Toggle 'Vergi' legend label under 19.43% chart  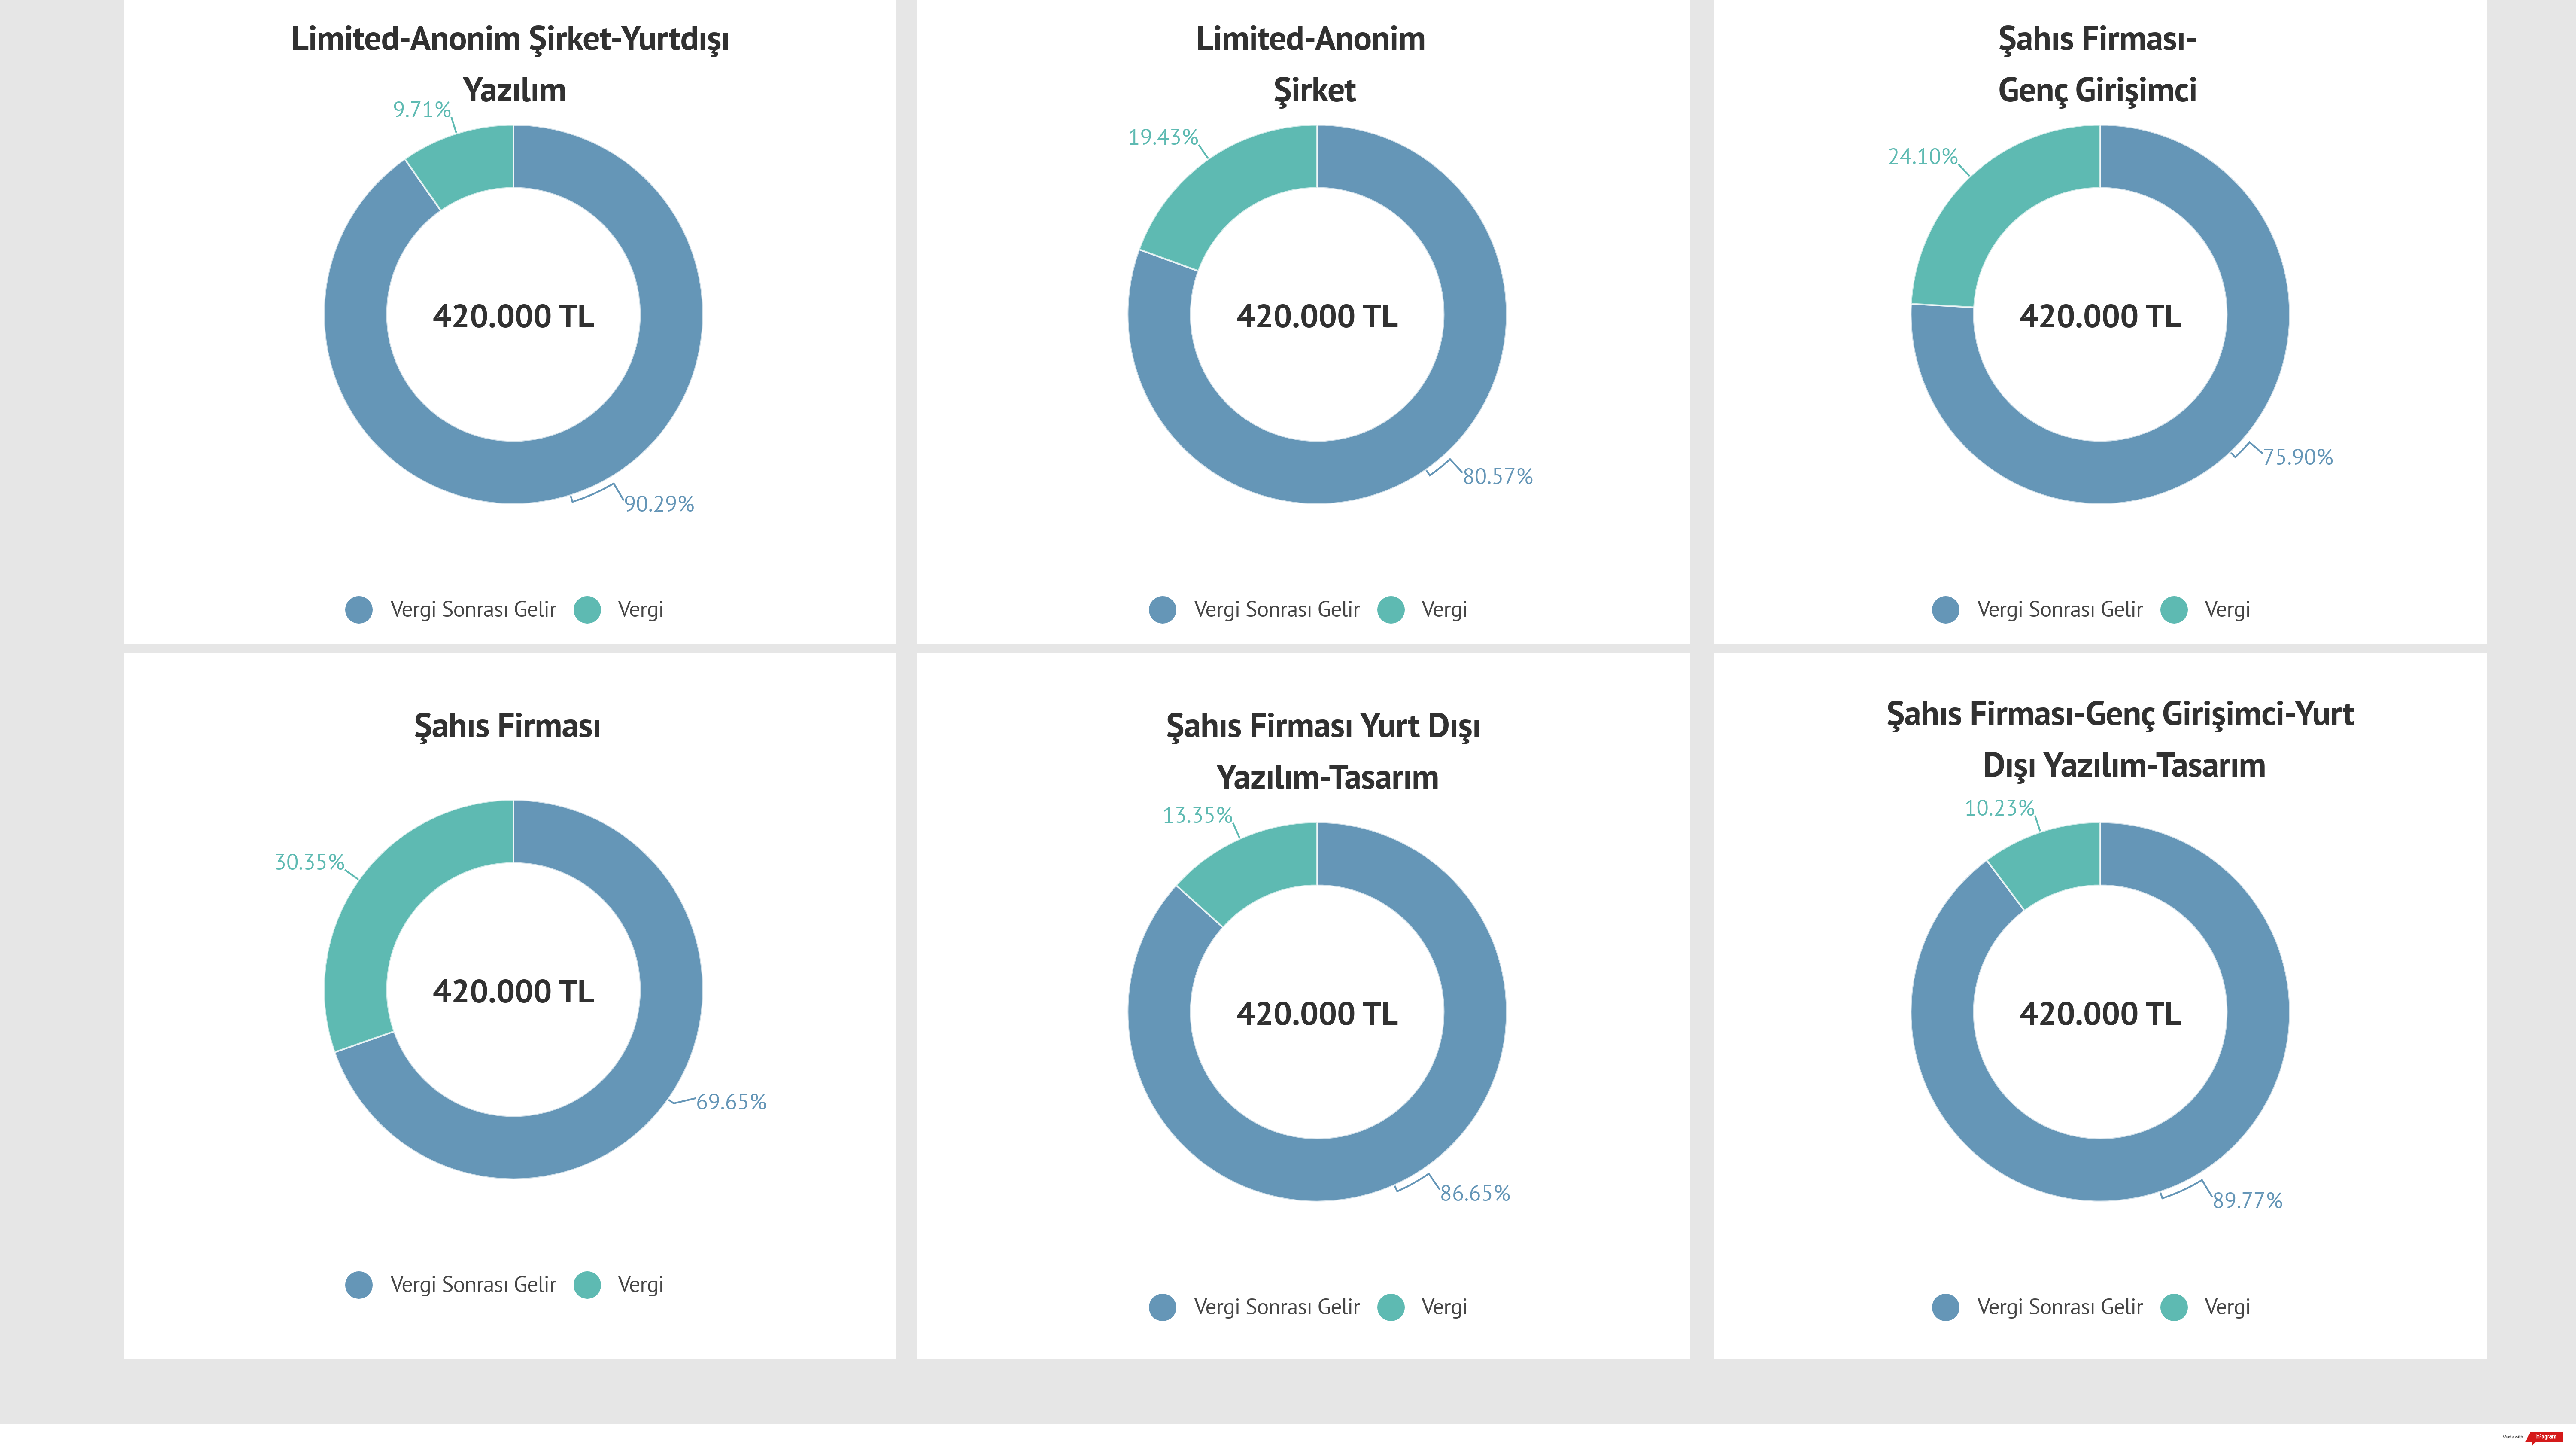[1444, 610]
